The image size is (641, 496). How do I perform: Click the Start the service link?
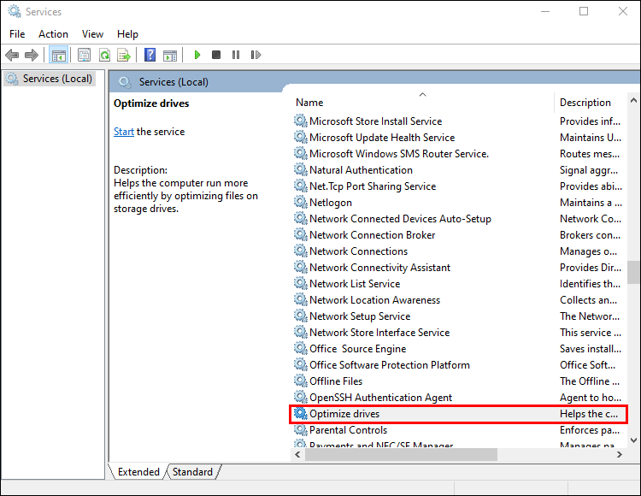[123, 132]
